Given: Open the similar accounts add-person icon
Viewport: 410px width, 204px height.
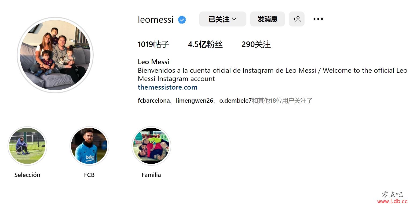Looking at the screenshot, I should click(x=296, y=19).
